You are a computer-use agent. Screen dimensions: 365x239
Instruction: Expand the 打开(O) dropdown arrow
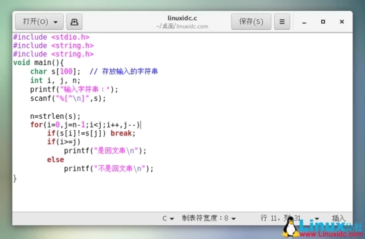tap(55, 22)
